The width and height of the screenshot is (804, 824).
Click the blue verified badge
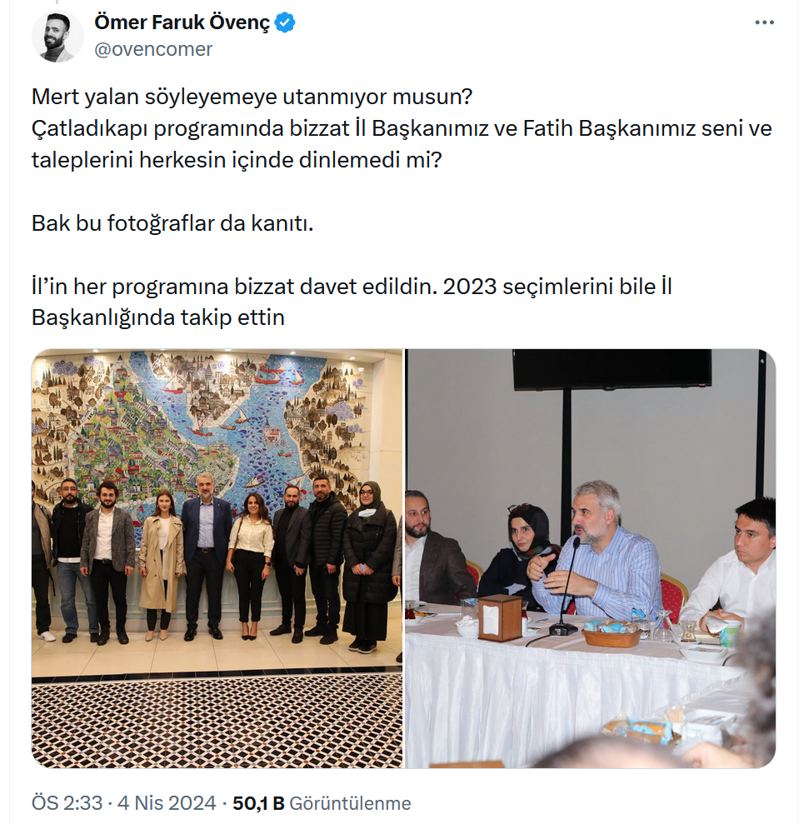pyautogui.click(x=285, y=22)
